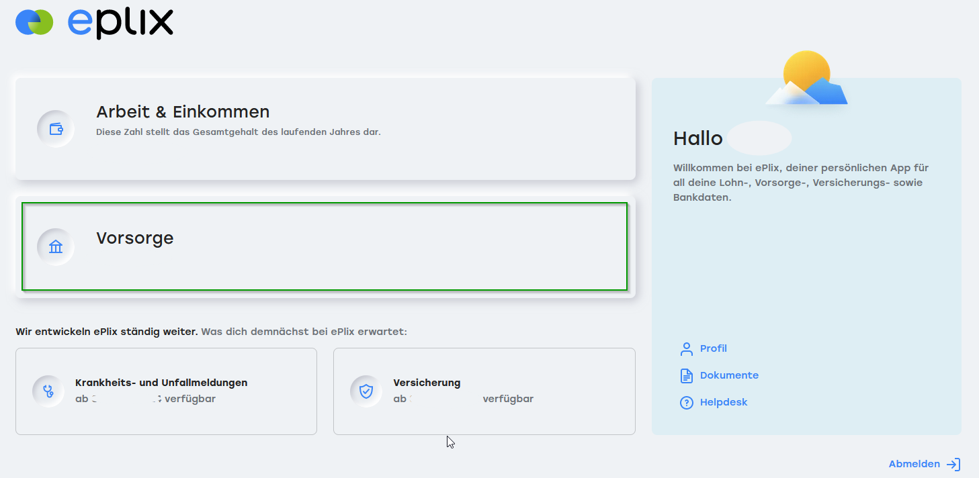The image size is (979, 478).
Task: Click Abmelden to log out
Action: pyautogui.click(x=914, y=464)
